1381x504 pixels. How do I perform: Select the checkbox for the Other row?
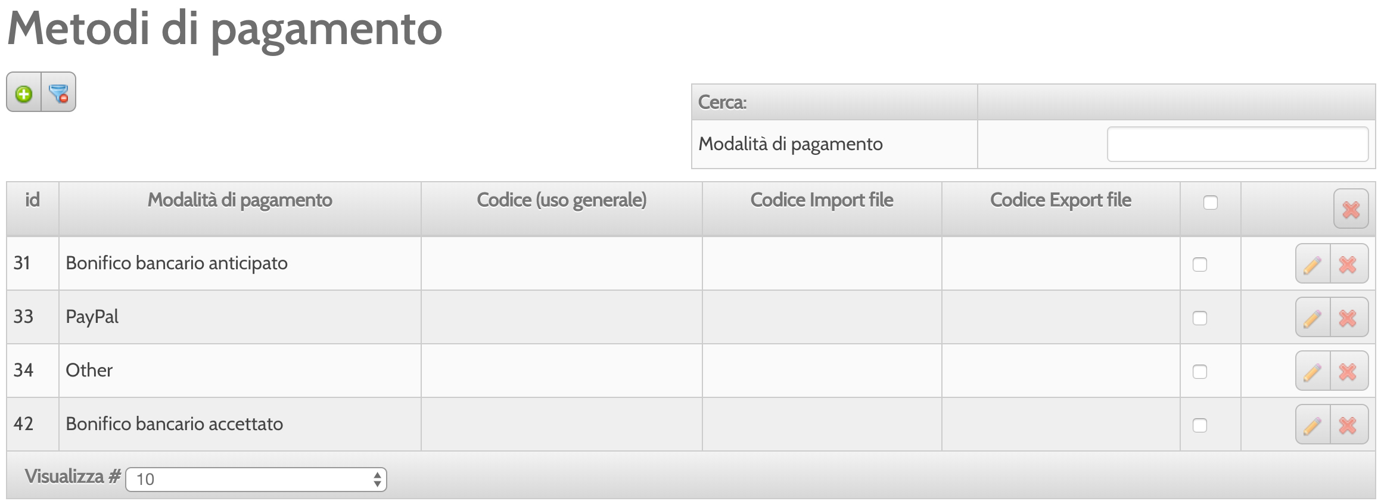point(1199,372)
